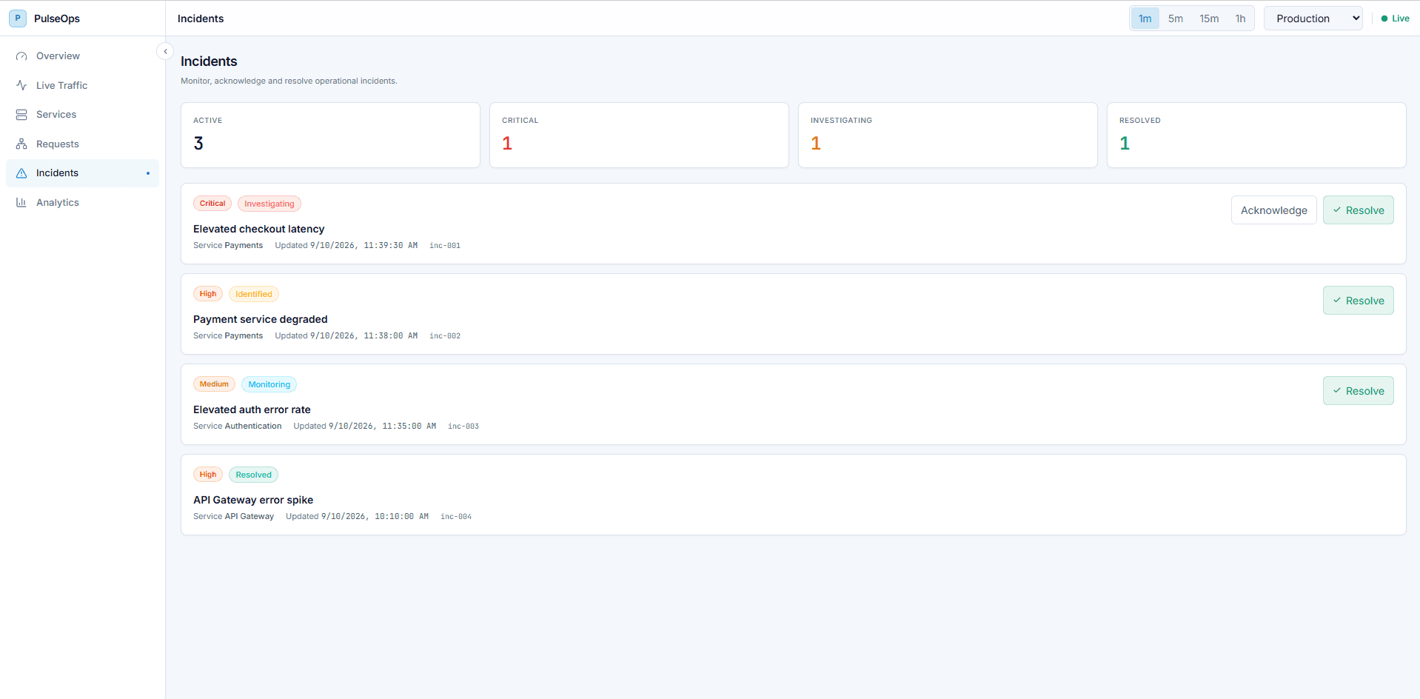Click the "Payment service degraded" title

260,319
